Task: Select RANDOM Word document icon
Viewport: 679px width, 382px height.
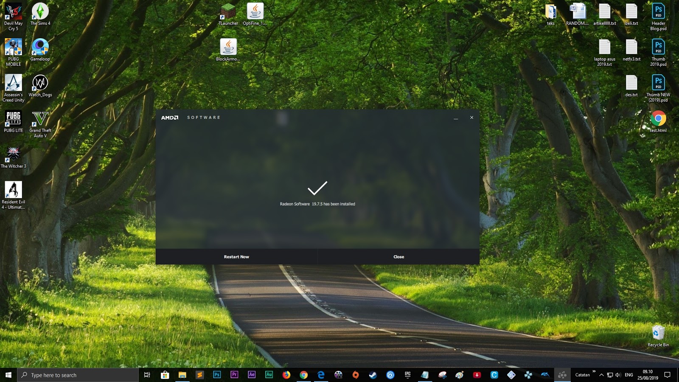Action: 578,14
